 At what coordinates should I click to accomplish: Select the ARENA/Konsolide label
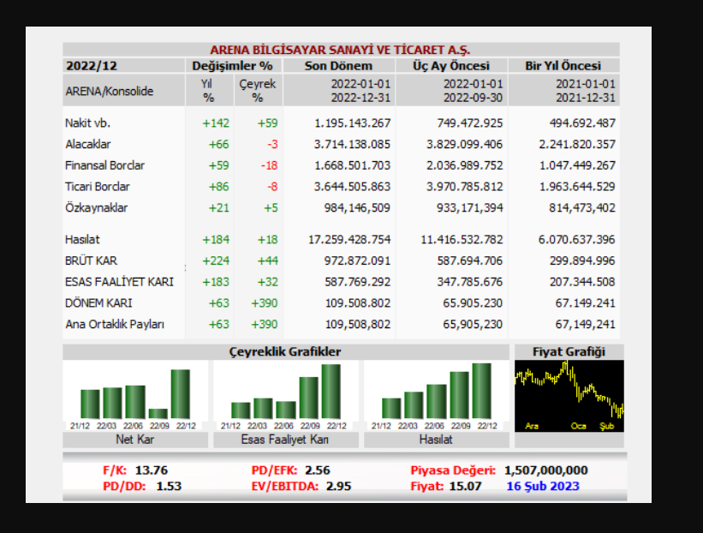[x=110, y=91]
